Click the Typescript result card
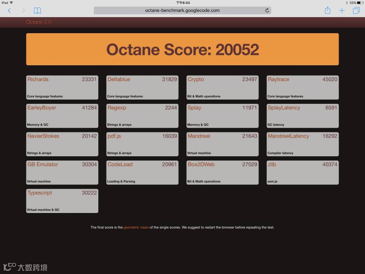Viewport: 365px width, 274px height. [x=62, y=201]
